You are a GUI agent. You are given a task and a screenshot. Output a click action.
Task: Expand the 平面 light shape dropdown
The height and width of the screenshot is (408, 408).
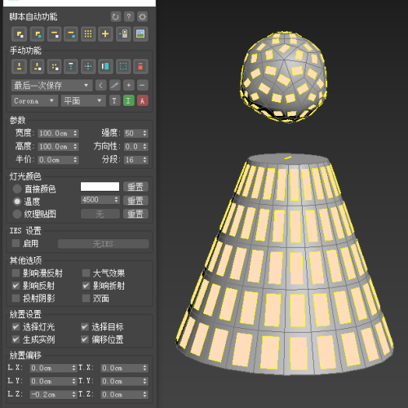coord(83,100)
